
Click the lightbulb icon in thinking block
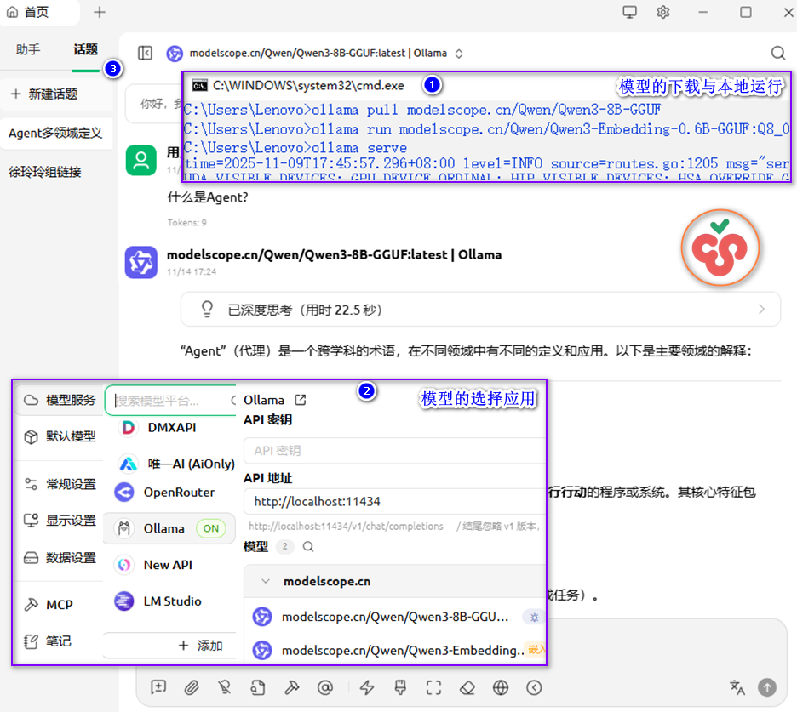click(207, 310)
